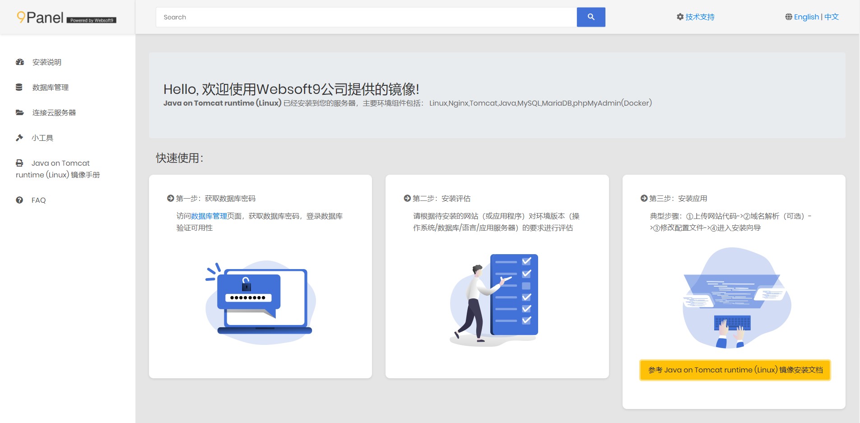Image resolution: width=860 pixels, height=423 pixels.
Task: Click the 快速使用 section heading
Action: click(180, 158)
